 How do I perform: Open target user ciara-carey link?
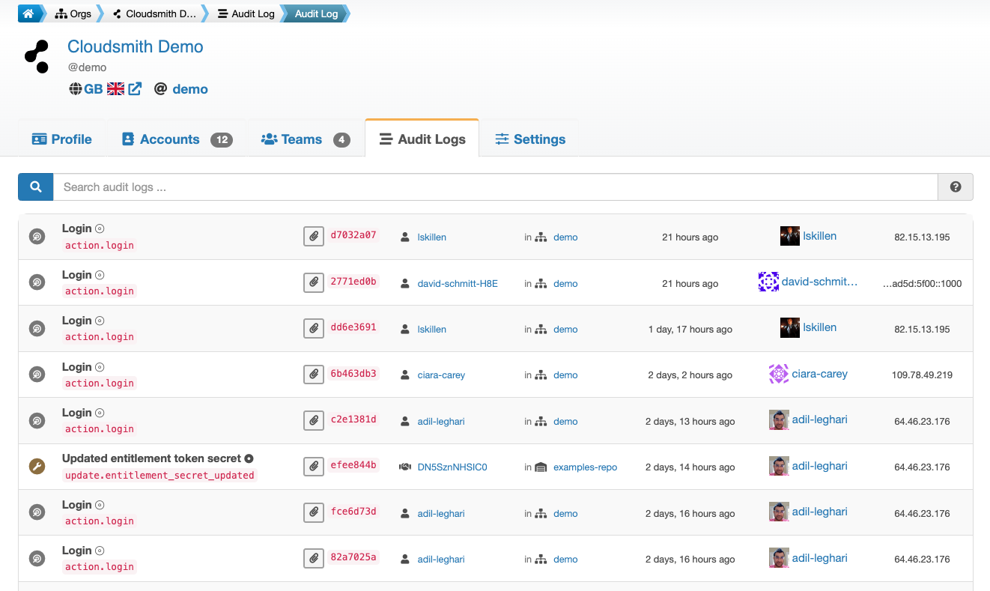pos(441,375)
